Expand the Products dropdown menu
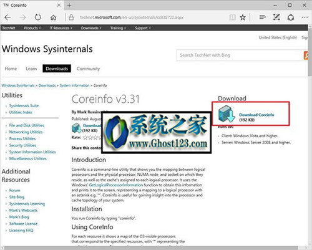The width and height of the screenshot is (312, 250). point(32,28)
